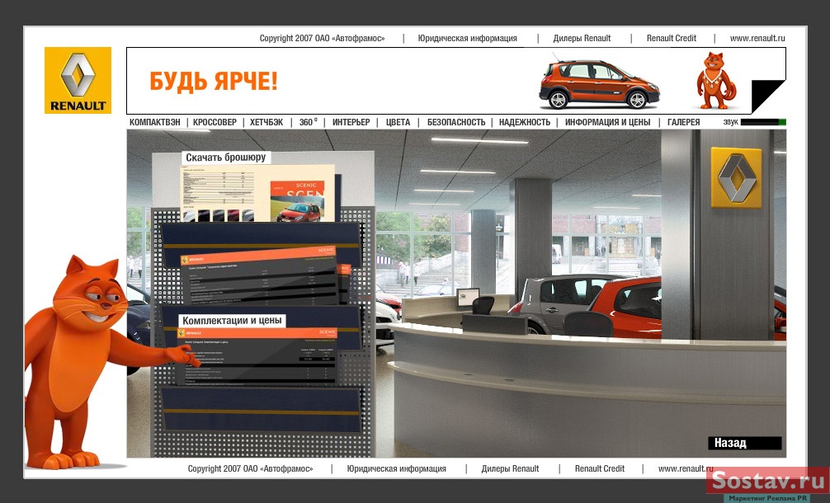The height and width of the screenshot is (503, 830).
Task: Click the Скачать брошюру label
Action: point(226,157)
